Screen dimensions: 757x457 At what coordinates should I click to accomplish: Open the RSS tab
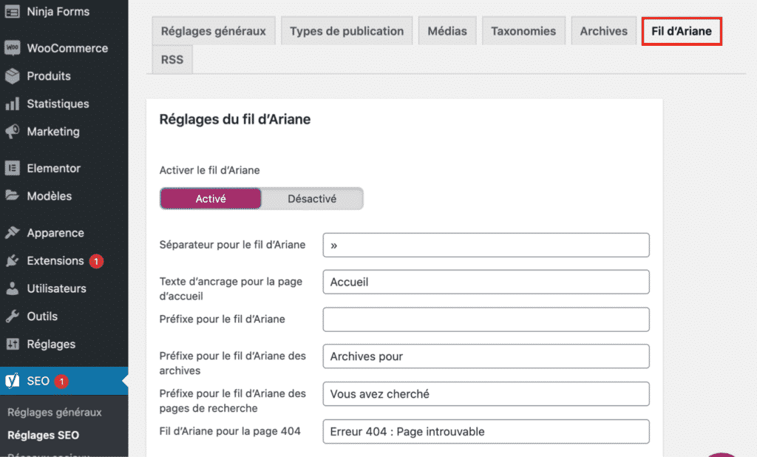172,59
